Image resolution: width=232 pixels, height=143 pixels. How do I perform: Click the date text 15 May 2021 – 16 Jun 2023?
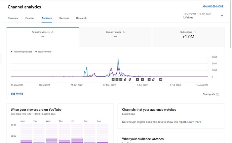(197, 14)
